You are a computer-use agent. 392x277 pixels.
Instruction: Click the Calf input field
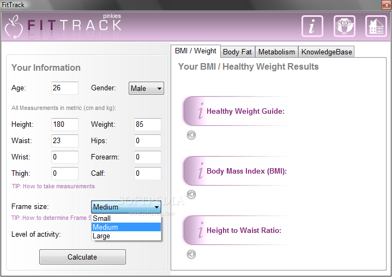[148, 174]
